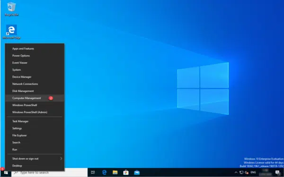This screenshot has width=284, height=177.
Task: Open Mail app from the taskbar
Action: (137, 172)
